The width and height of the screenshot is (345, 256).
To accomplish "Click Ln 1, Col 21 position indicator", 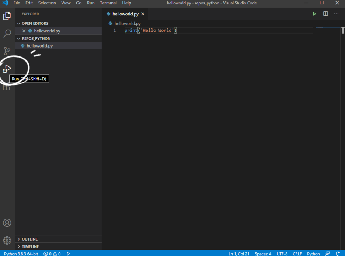I will [x=239, y=253].
